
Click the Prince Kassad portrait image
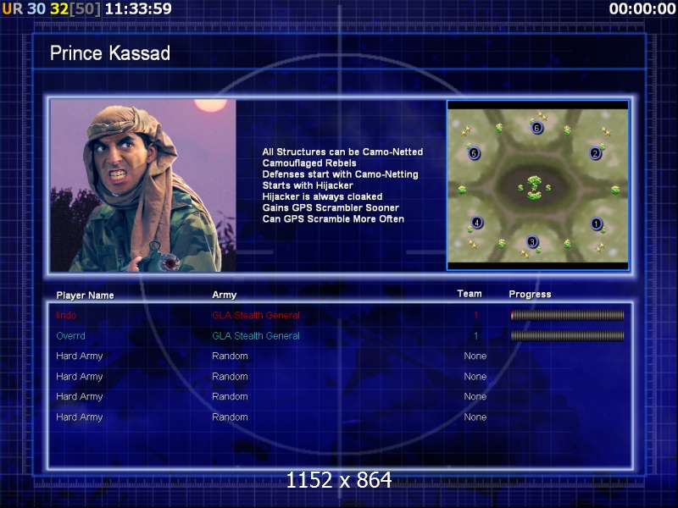pos(143,185)
